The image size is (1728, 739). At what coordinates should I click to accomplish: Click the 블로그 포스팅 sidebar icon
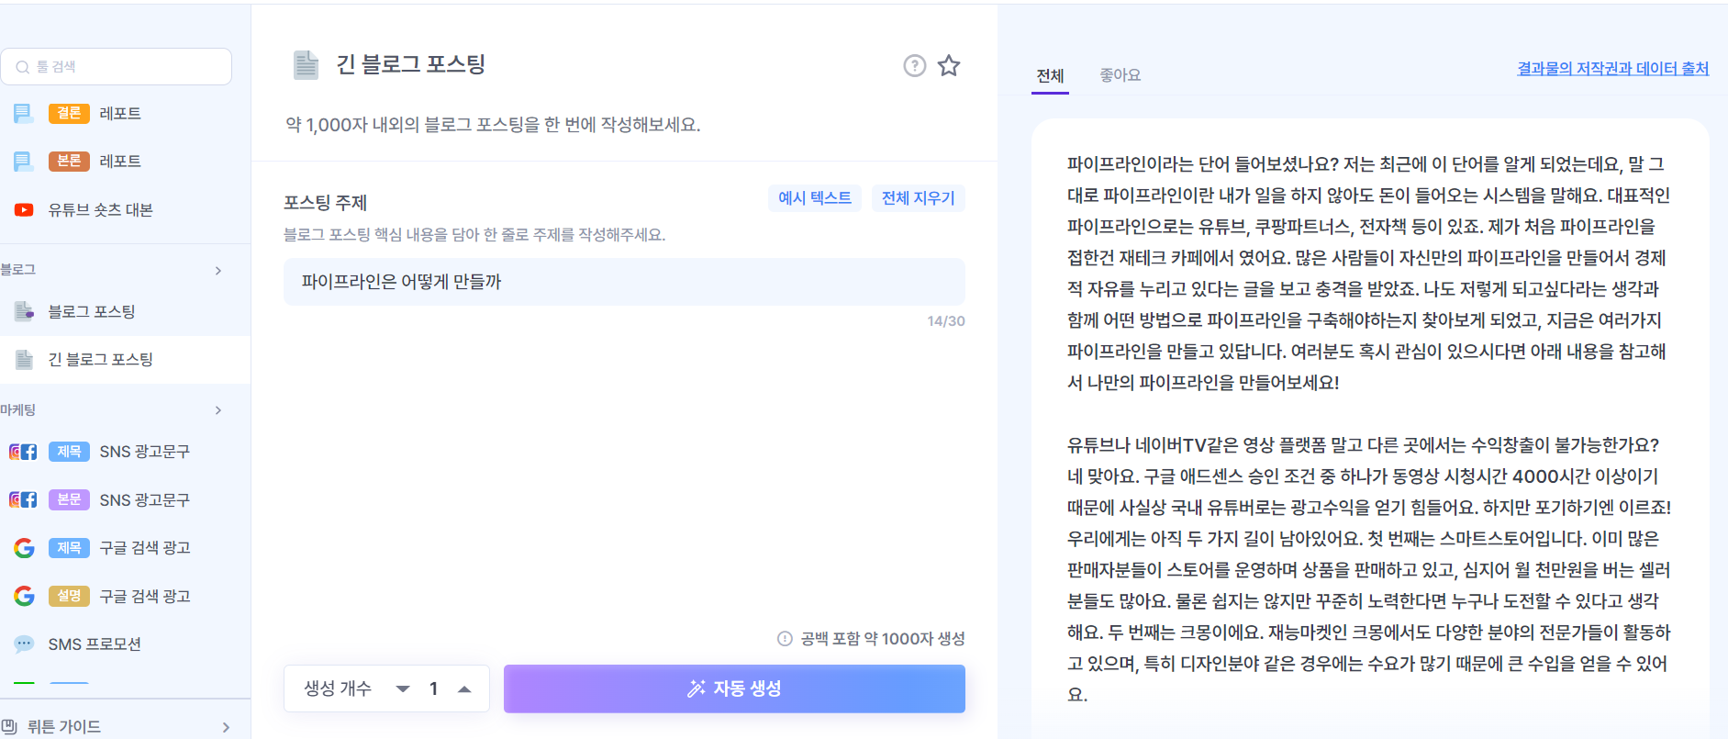tap(24, 311)
